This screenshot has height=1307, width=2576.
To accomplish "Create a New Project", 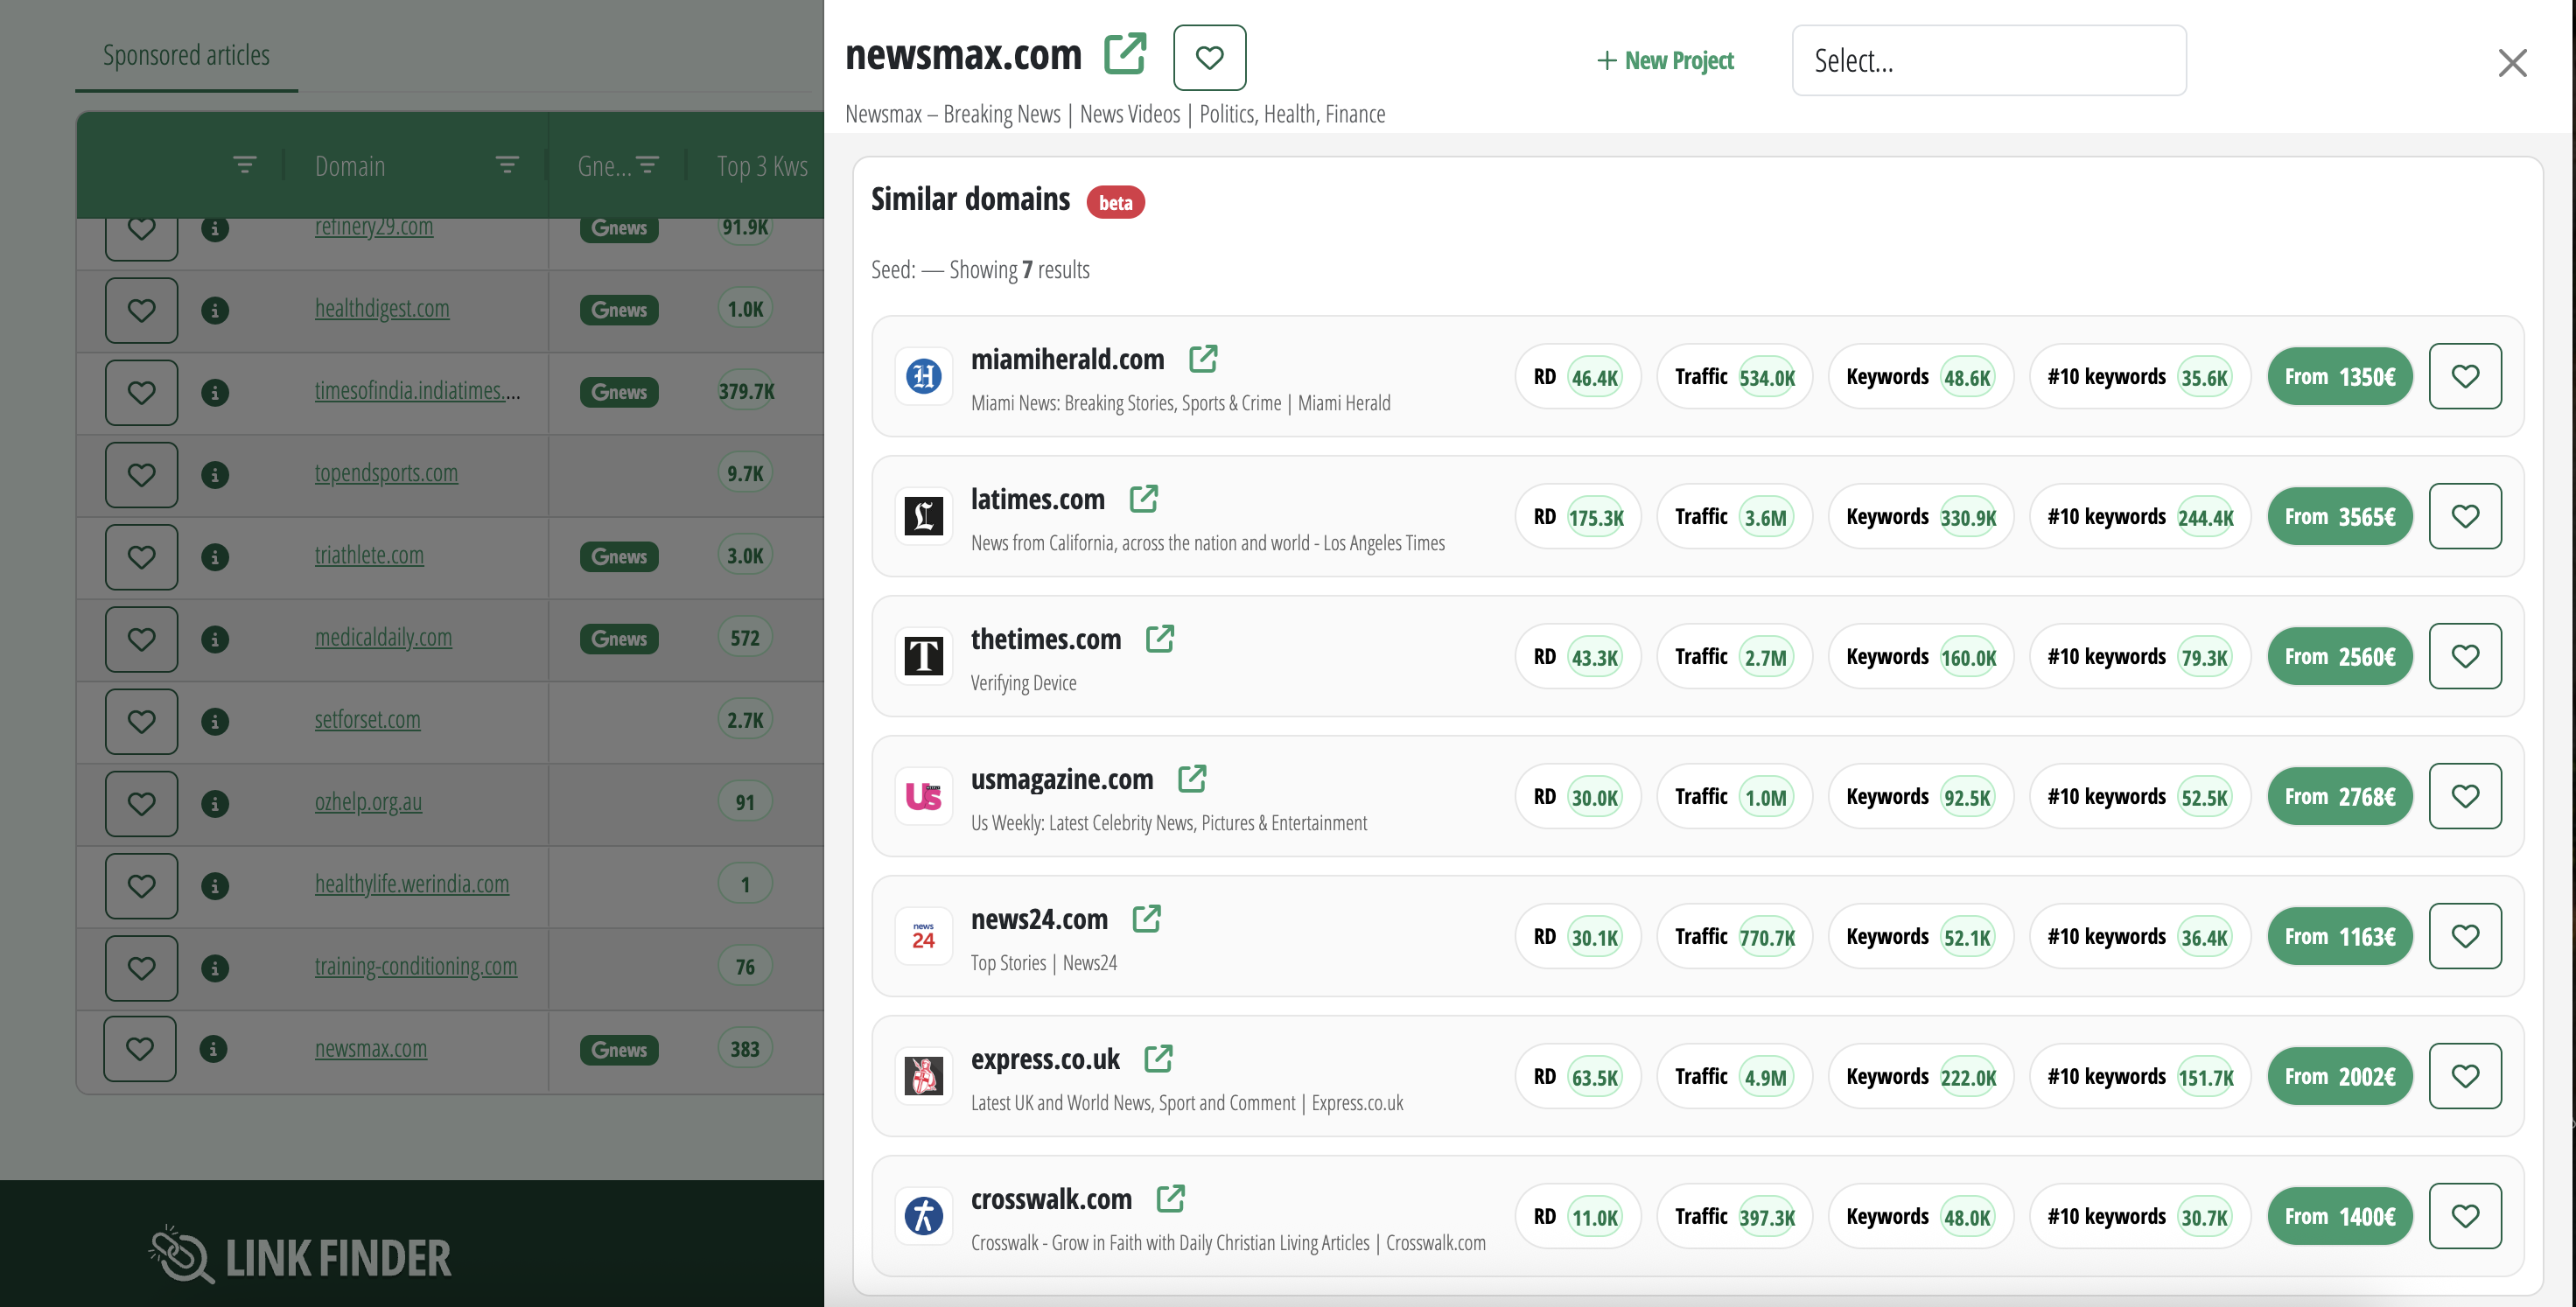I will pos(1665,61).
